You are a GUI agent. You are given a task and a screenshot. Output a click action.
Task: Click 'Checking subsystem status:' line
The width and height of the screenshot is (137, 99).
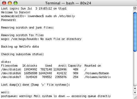click(22, 54)
